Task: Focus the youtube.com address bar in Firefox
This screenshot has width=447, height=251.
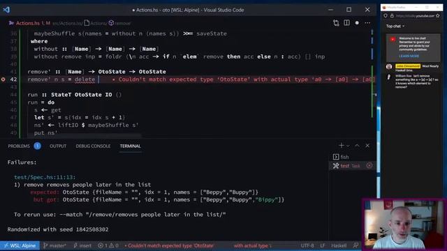Action: click(415, 16)
